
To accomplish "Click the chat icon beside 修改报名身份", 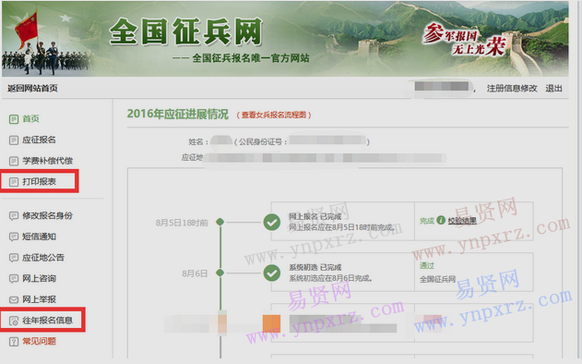I will pyautogui.click(x=14, y=216).
